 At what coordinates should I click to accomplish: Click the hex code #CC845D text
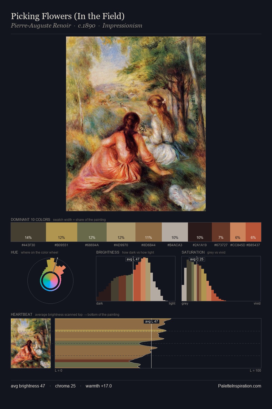tap(238, 245)
